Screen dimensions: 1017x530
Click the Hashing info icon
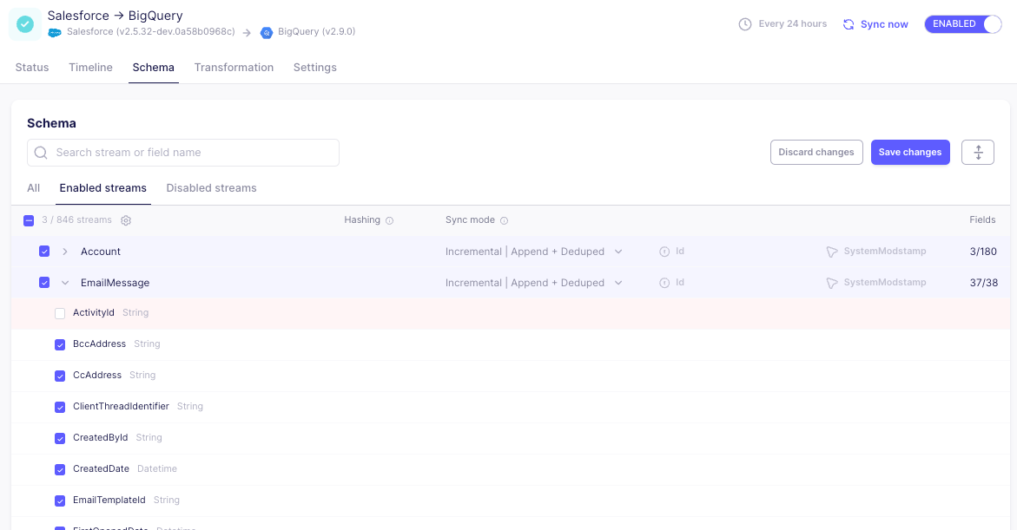(x=389, y=220)
